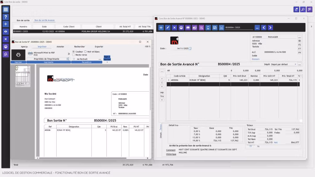Click the client lookup ellipsis button
The width and height of the screenshot is (315, 177).
click(x=300, y=37)
